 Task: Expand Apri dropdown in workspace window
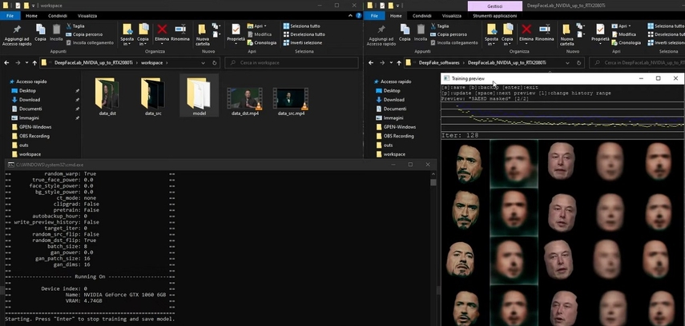point(257,26)
